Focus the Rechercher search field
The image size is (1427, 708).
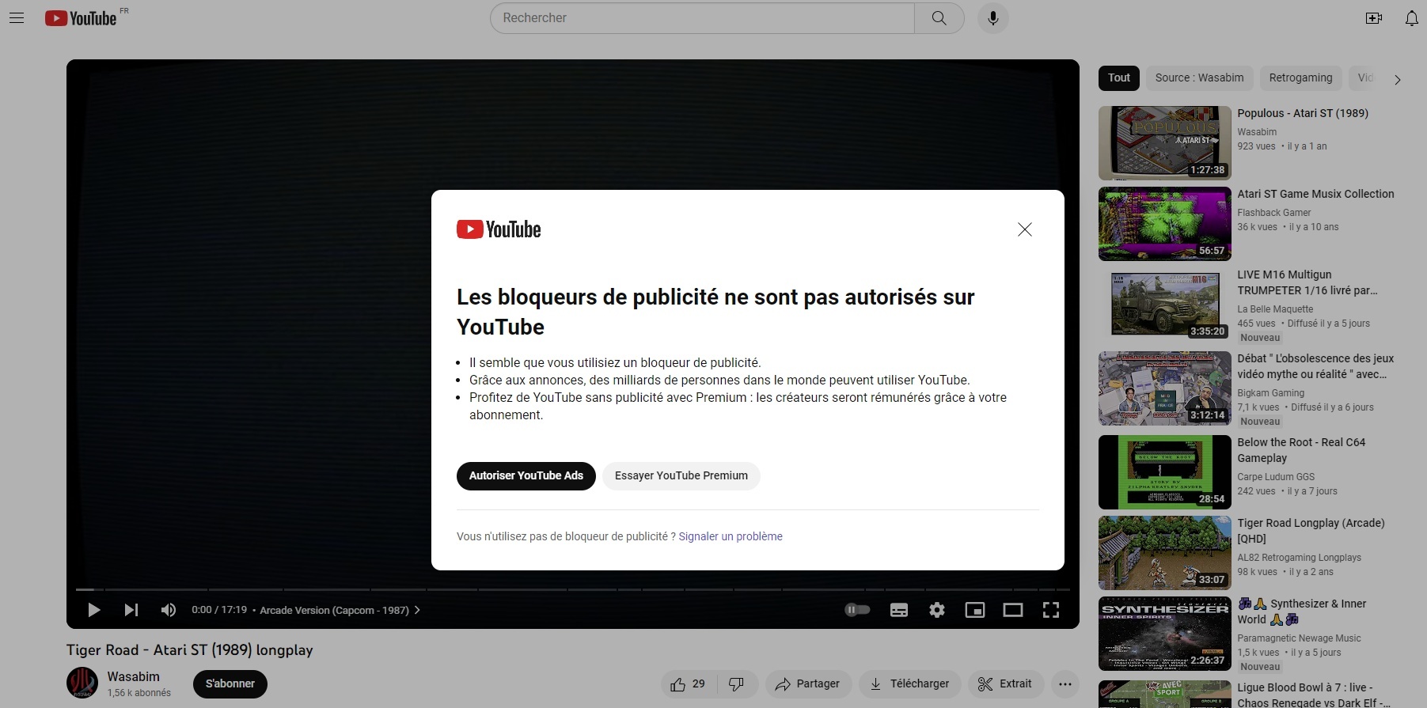pyautogui.click(x=702, y=18)
